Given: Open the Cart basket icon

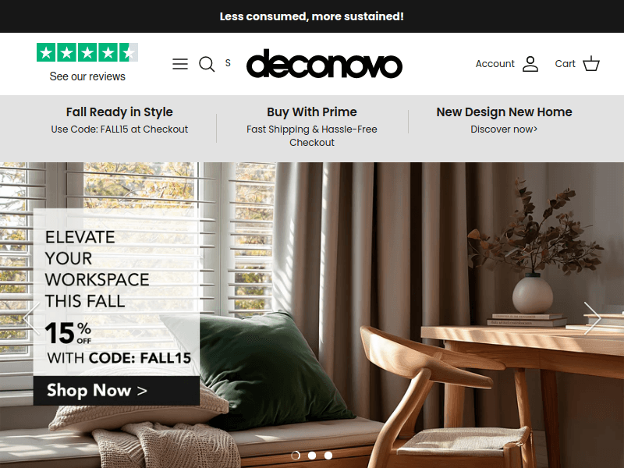Looking at the screenshot, I should 591,64.
